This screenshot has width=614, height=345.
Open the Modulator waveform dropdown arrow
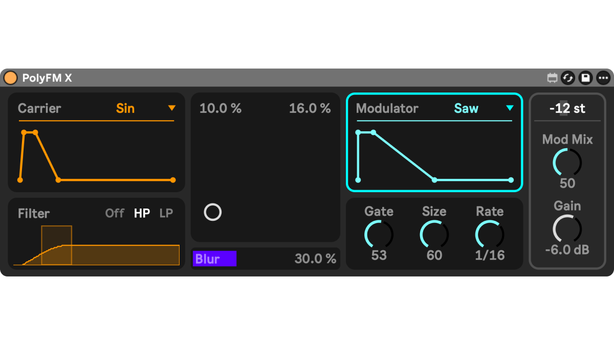(x=510, y=108)
